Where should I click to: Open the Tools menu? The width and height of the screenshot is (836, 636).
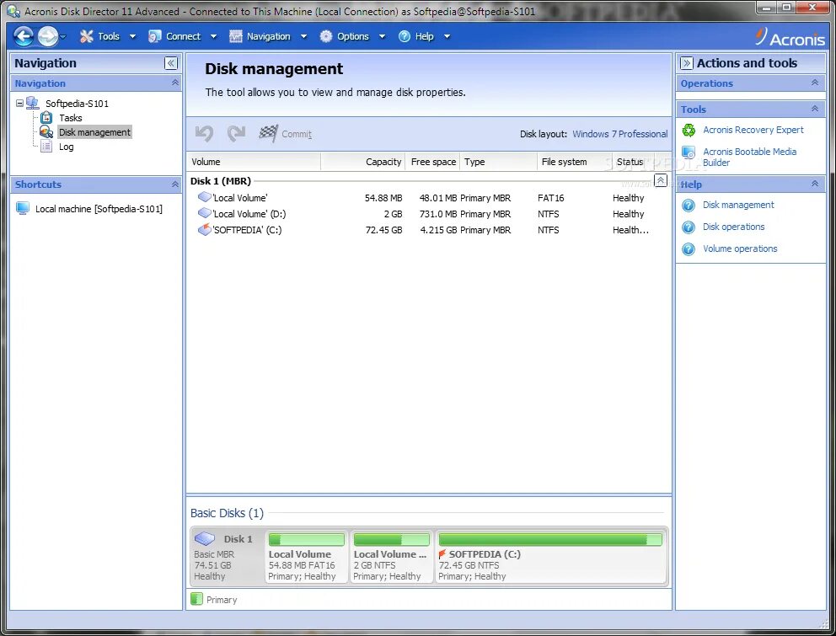pos(109,36)
